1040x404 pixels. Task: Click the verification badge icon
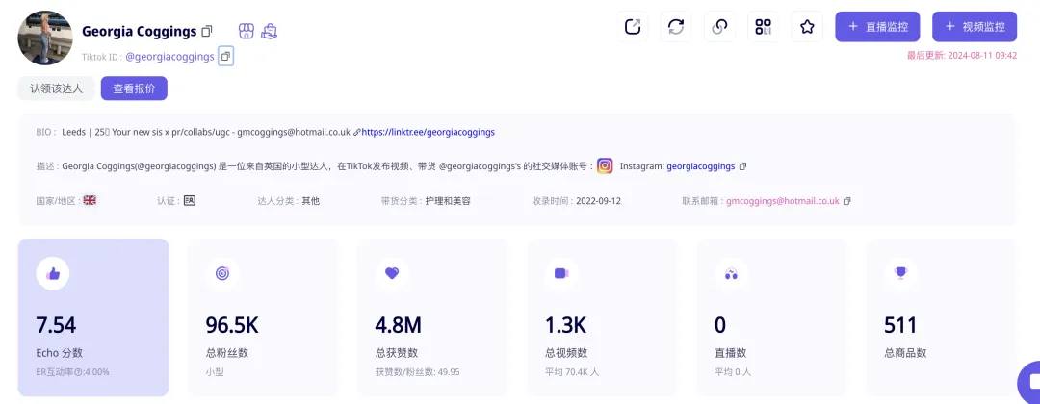click(x=190, y=200)
